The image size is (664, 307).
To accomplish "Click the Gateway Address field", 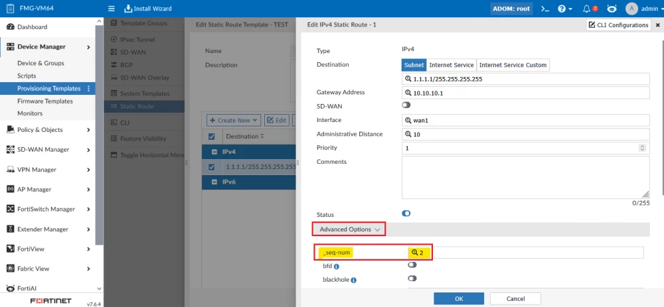I will pyautogui.click(x=525, y=93).
